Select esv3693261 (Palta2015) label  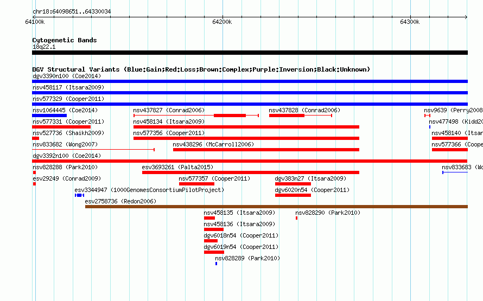tap(177, 167)
